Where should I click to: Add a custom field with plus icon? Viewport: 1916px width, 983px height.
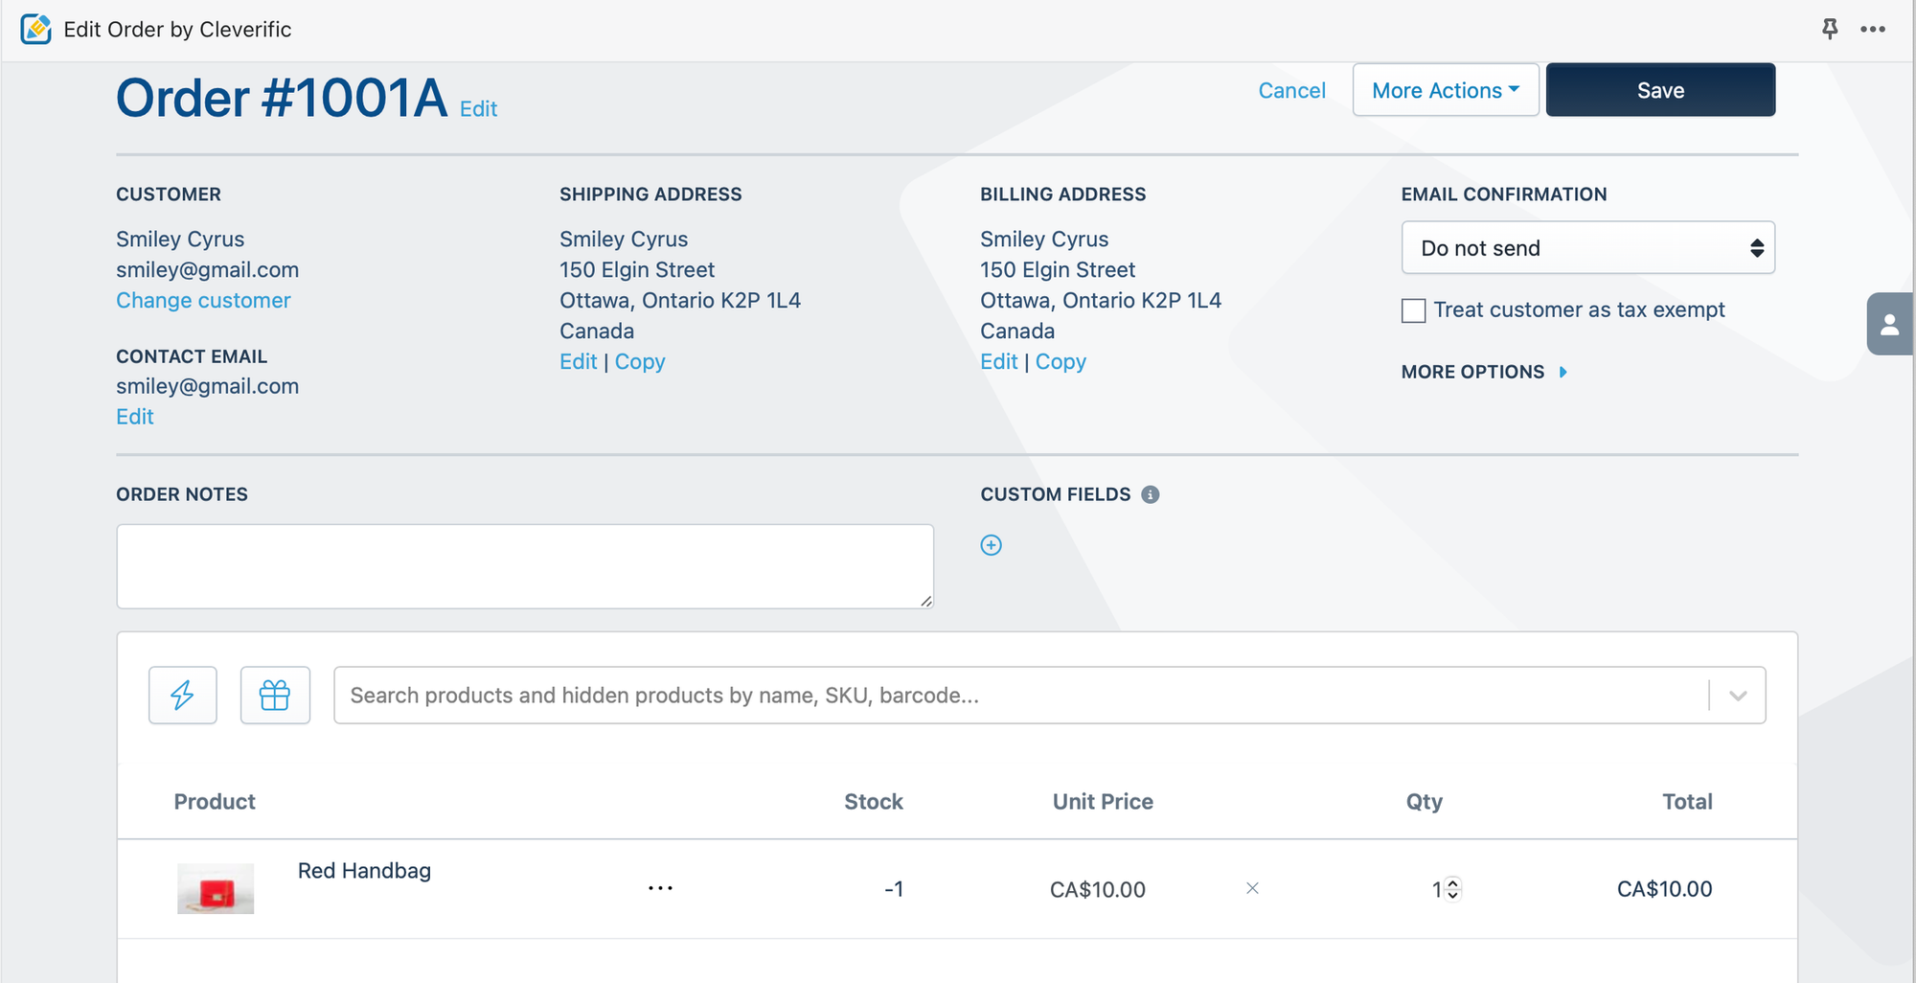(991, 545)
